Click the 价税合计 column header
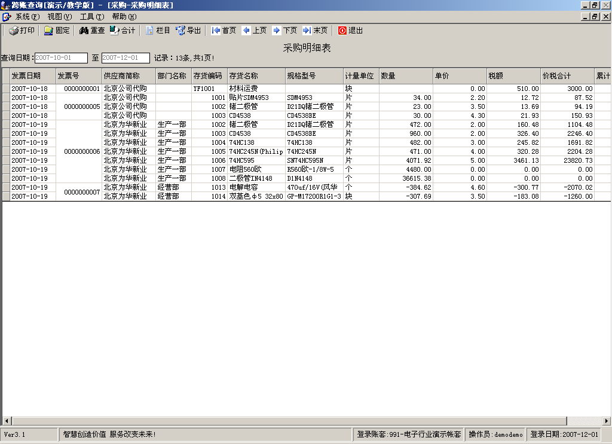 pyautogui.click(x=568, y=76)
